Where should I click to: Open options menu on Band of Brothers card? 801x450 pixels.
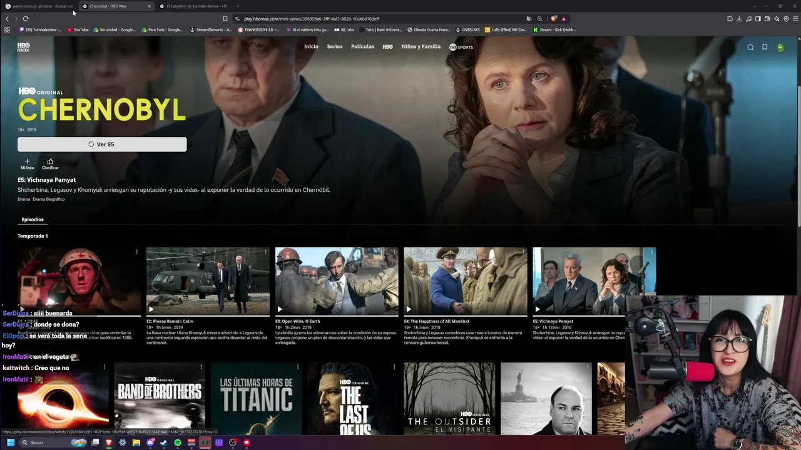tap(201, 367)
